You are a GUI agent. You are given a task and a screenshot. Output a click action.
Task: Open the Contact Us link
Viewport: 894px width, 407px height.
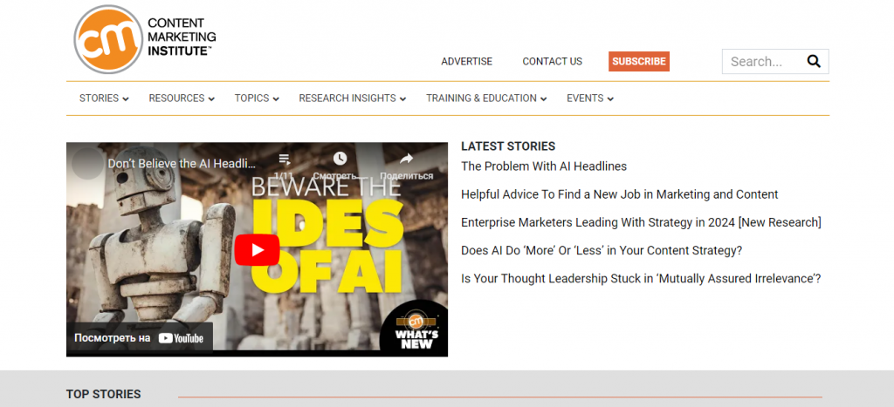click(552, 62)
